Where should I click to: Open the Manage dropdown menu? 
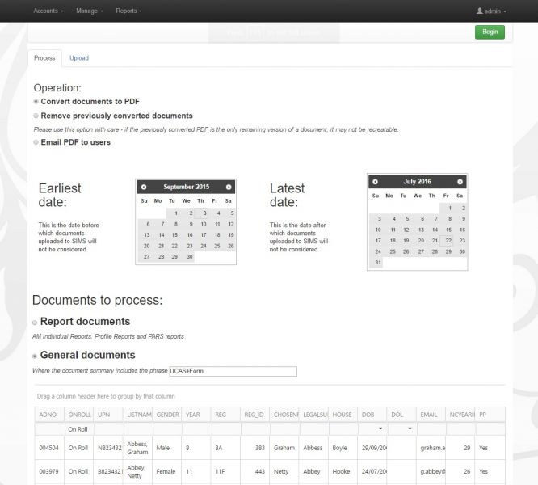pyautogui.click(x=90, y=11)
